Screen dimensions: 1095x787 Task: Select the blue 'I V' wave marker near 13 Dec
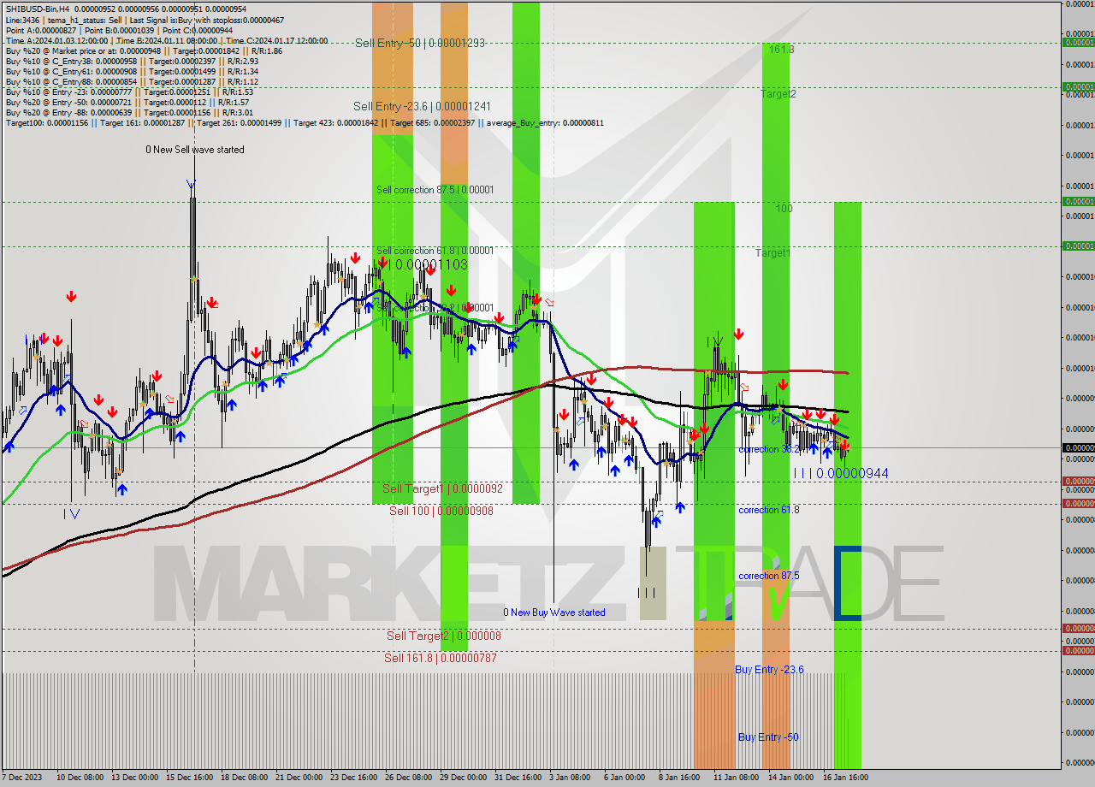(x=73, y=514)
